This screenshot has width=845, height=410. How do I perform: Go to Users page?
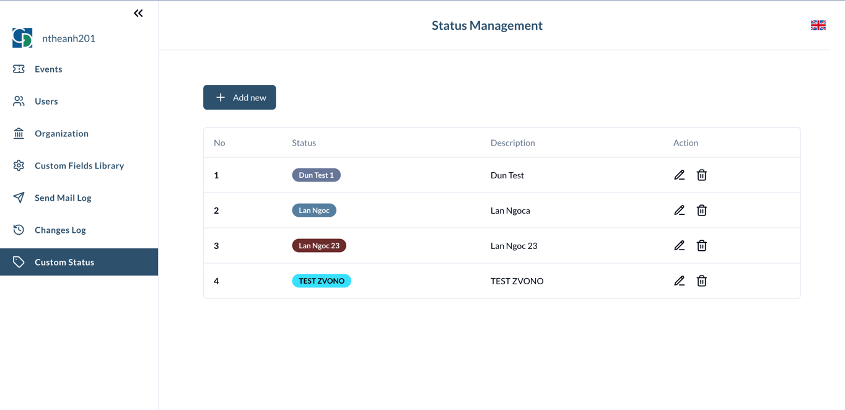(46, 102)
